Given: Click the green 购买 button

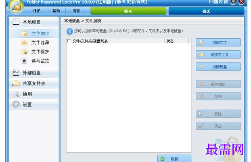Looking at the screenshot, I should point(128,11).
